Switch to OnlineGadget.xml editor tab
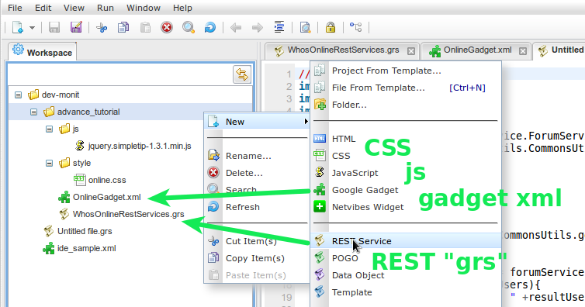The image size is (585, 307). (476, 50)
